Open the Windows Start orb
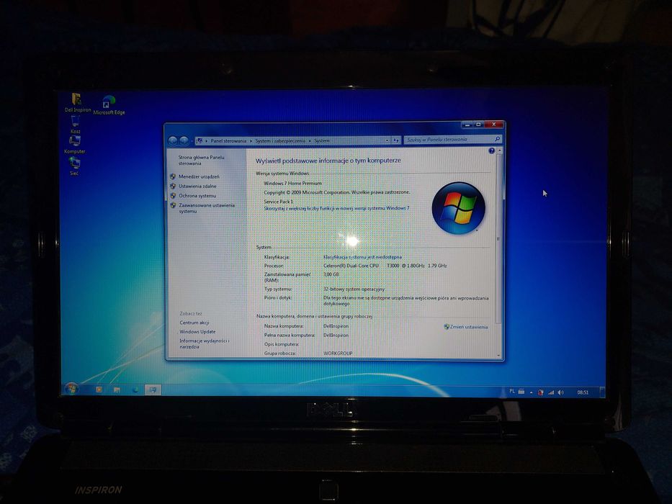 point(71,389)
